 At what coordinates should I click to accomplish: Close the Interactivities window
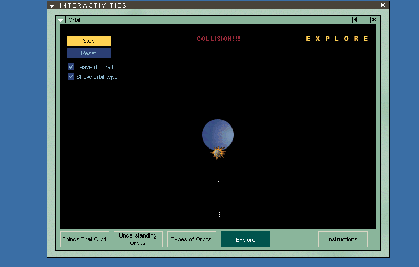[383, 5]
